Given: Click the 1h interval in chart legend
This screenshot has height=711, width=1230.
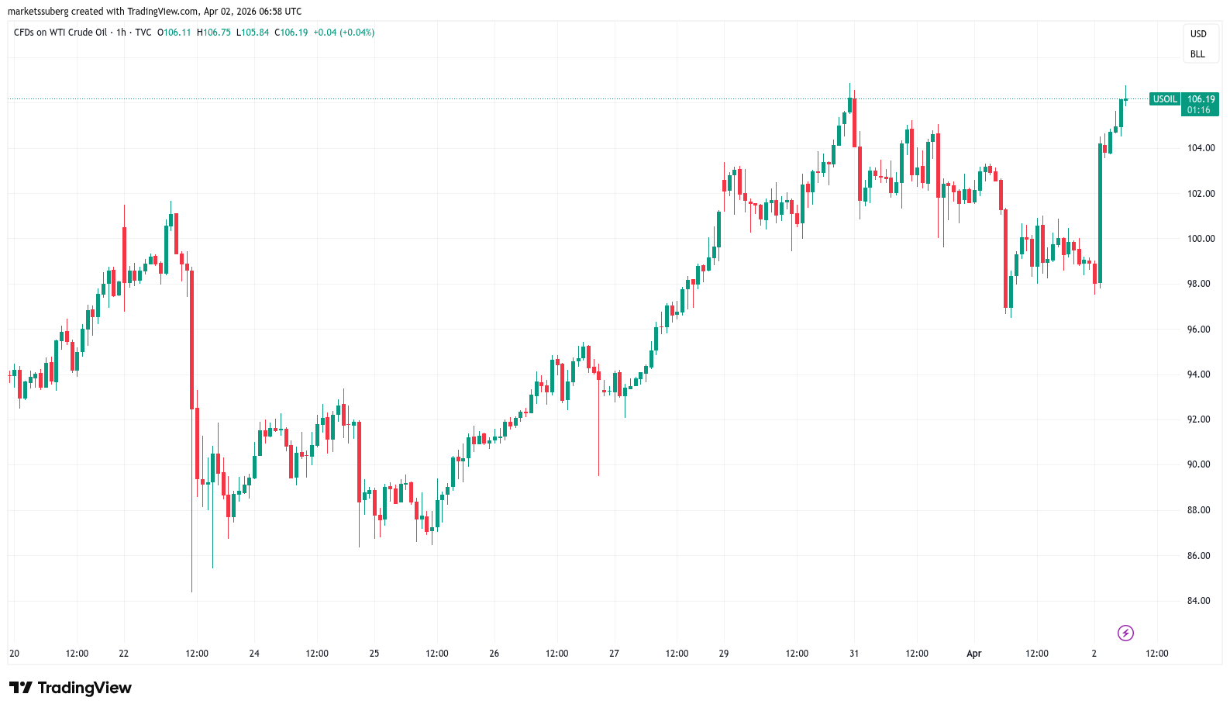Looking at the screenshot, I should click(x=121, y=33).
